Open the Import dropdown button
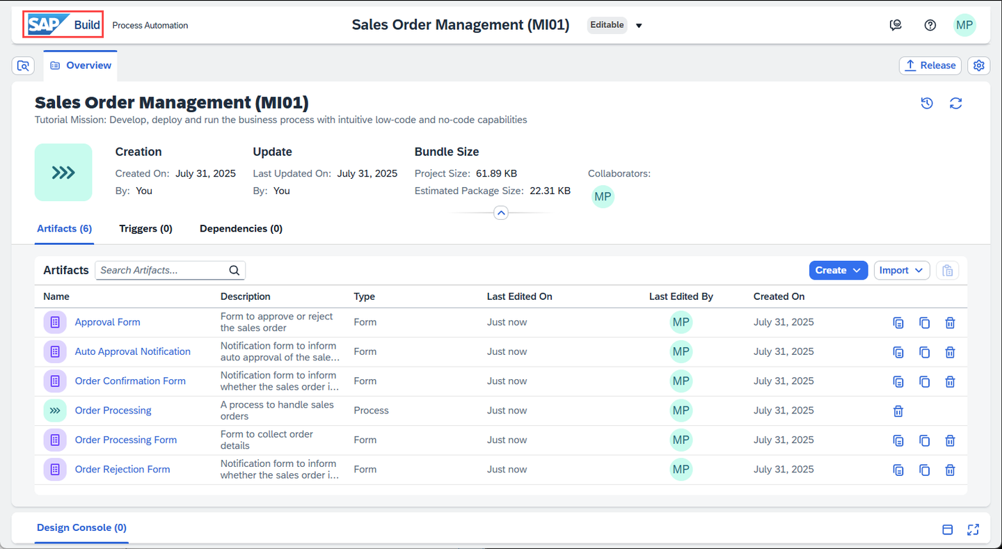Image resolution: width=1002 pixels, height=549 pixels. [902, 270]
